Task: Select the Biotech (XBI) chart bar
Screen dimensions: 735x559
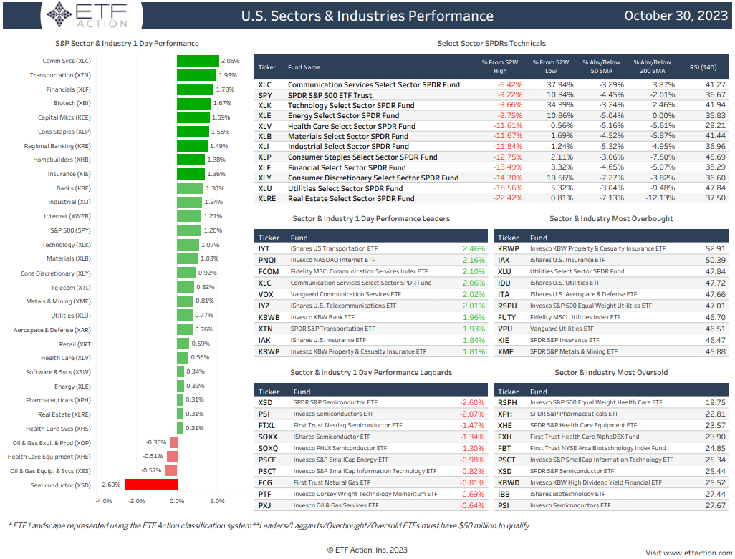Action: (193, 104)
